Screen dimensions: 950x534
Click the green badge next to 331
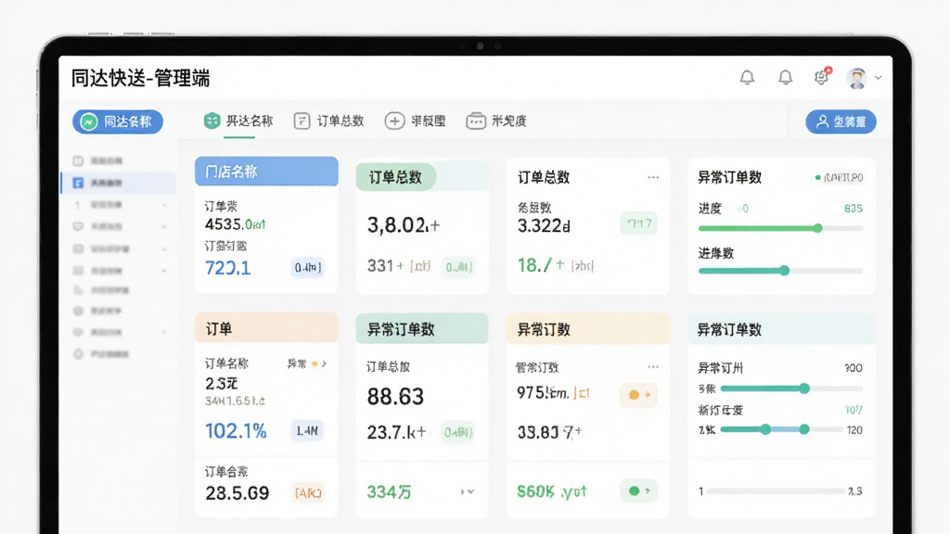tap(458, 266)
